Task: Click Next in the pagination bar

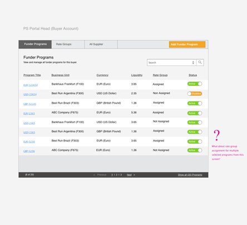Action: click(x=129, y=175)
